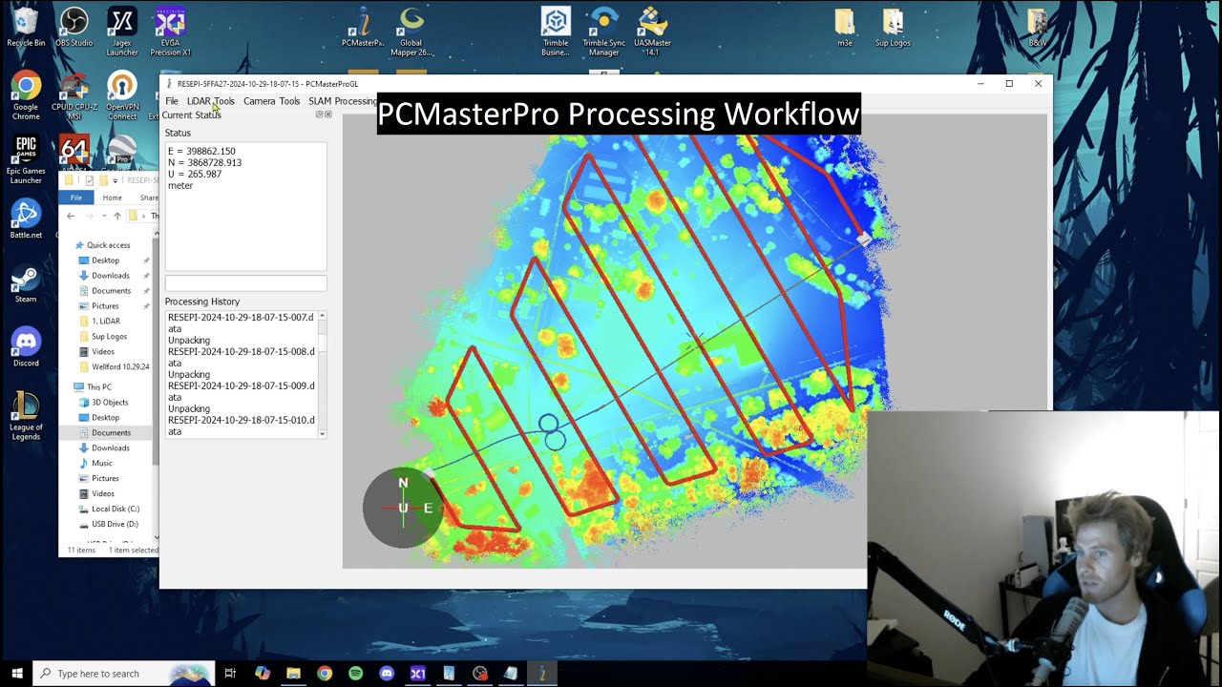Select EVGA Precision X1 desktop icon
This screenshot has height=687, width=1222.
170,31
